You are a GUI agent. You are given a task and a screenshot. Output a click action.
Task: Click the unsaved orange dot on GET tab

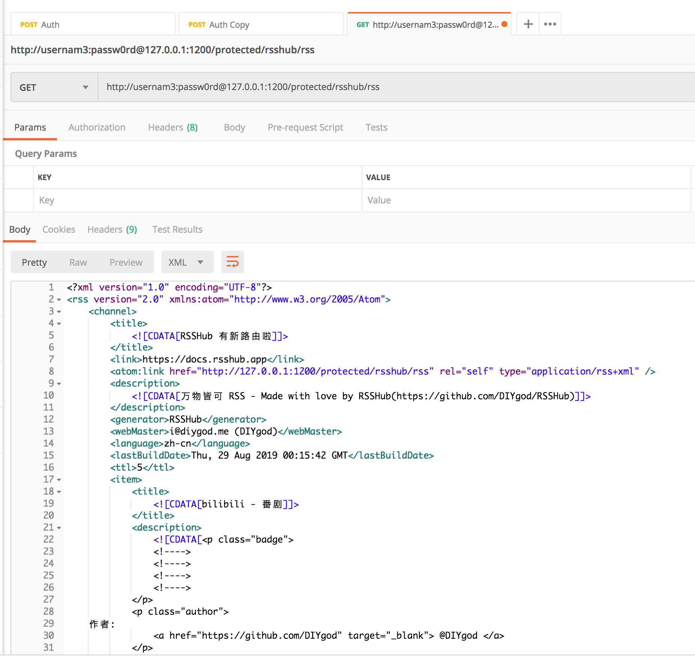point(504,24)
